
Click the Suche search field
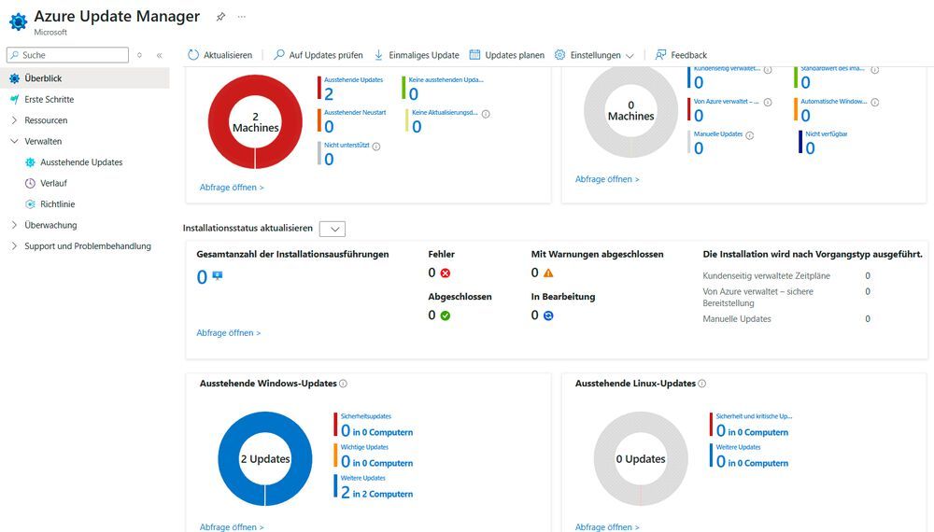click(x=67, y=55)
